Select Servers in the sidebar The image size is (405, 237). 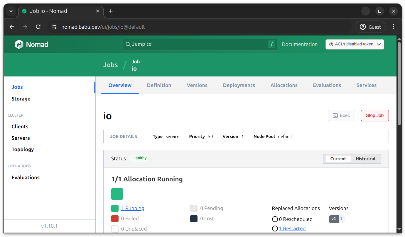[x=21, y=138]
